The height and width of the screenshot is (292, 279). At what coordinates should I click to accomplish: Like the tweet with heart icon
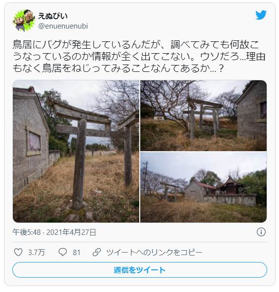click(18, 252)
